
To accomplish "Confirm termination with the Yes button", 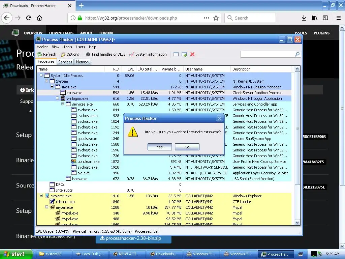I will [x=160, y=147].
